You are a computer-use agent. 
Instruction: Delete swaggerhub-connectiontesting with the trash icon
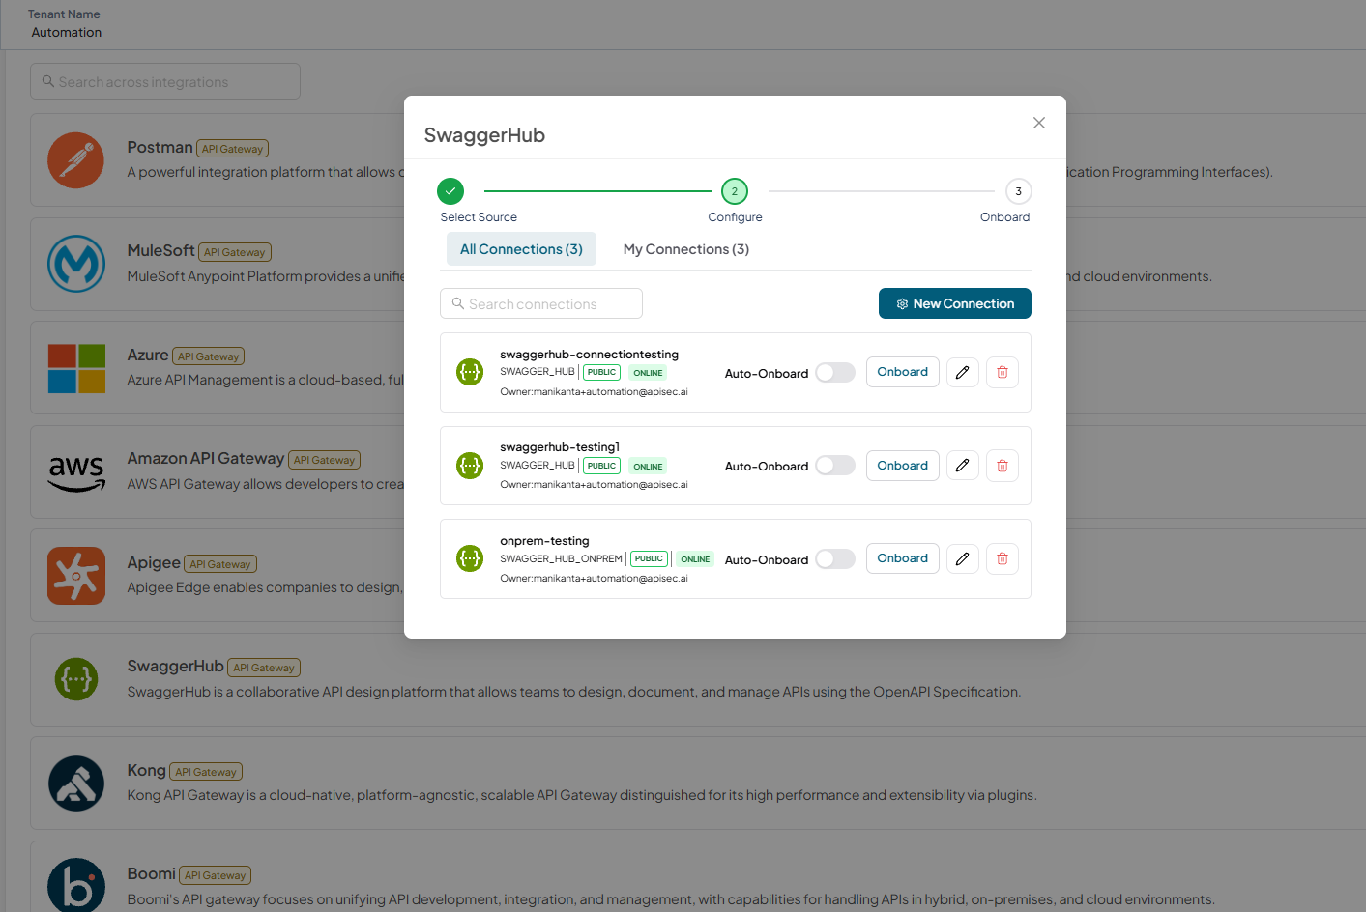pyautogui.click(x=1003, y=372)
